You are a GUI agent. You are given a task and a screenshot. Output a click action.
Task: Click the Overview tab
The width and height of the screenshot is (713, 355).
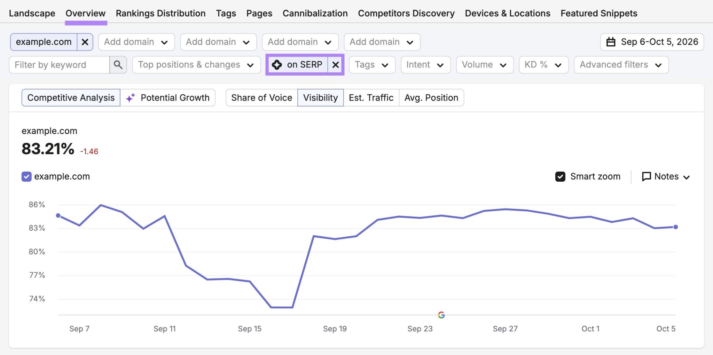86,13
